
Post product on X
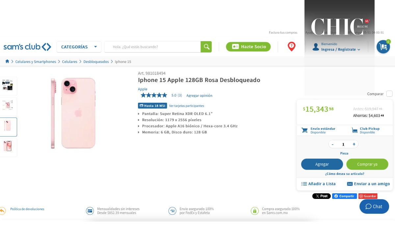(x=321, y=196)
